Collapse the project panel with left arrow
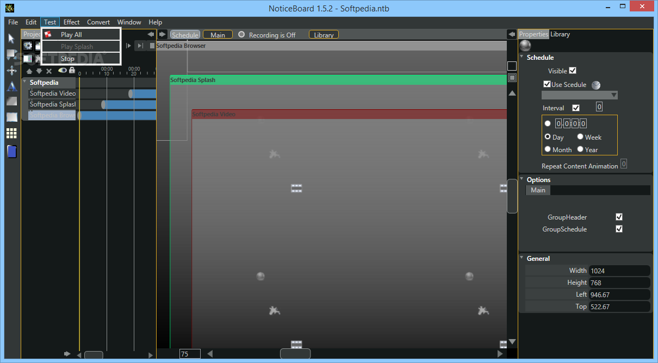This screenshot has width=658, height=363. 151,34
